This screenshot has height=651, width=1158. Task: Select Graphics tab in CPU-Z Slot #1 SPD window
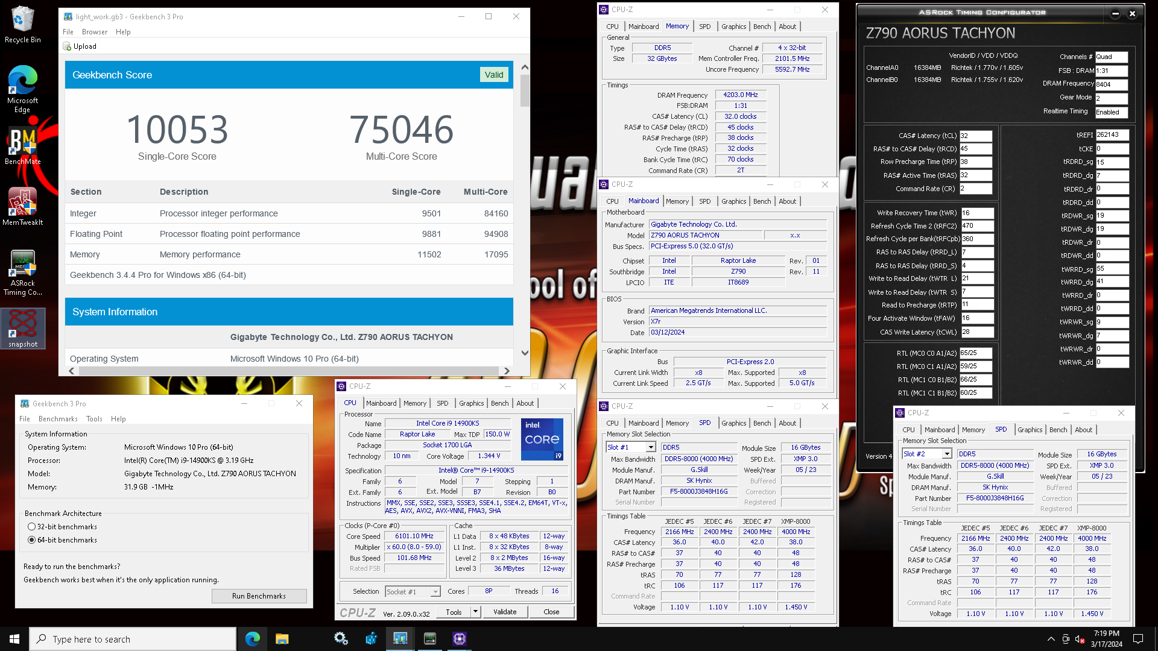pos(734,423)
